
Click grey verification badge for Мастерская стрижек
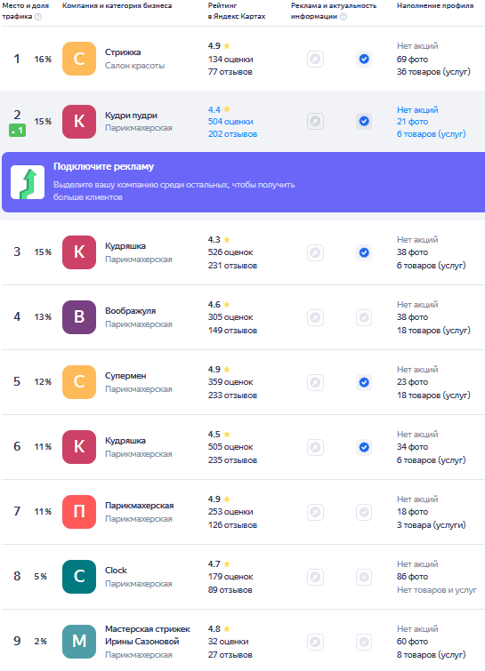(364, 642)
